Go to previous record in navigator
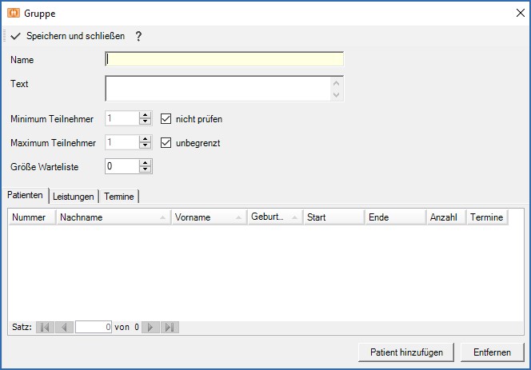Viewport: 531px width, 370px height. [x=65, y=327]
